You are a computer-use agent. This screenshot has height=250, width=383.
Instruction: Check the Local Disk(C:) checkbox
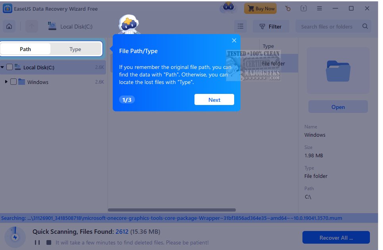pos(9,67)
